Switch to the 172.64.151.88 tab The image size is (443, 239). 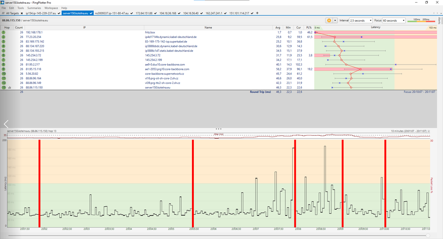pyautogui.click(x=144, y=13)
